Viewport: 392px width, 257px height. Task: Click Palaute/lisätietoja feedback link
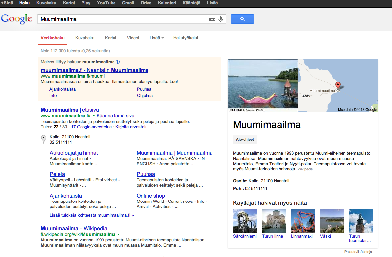click(358, 252)
